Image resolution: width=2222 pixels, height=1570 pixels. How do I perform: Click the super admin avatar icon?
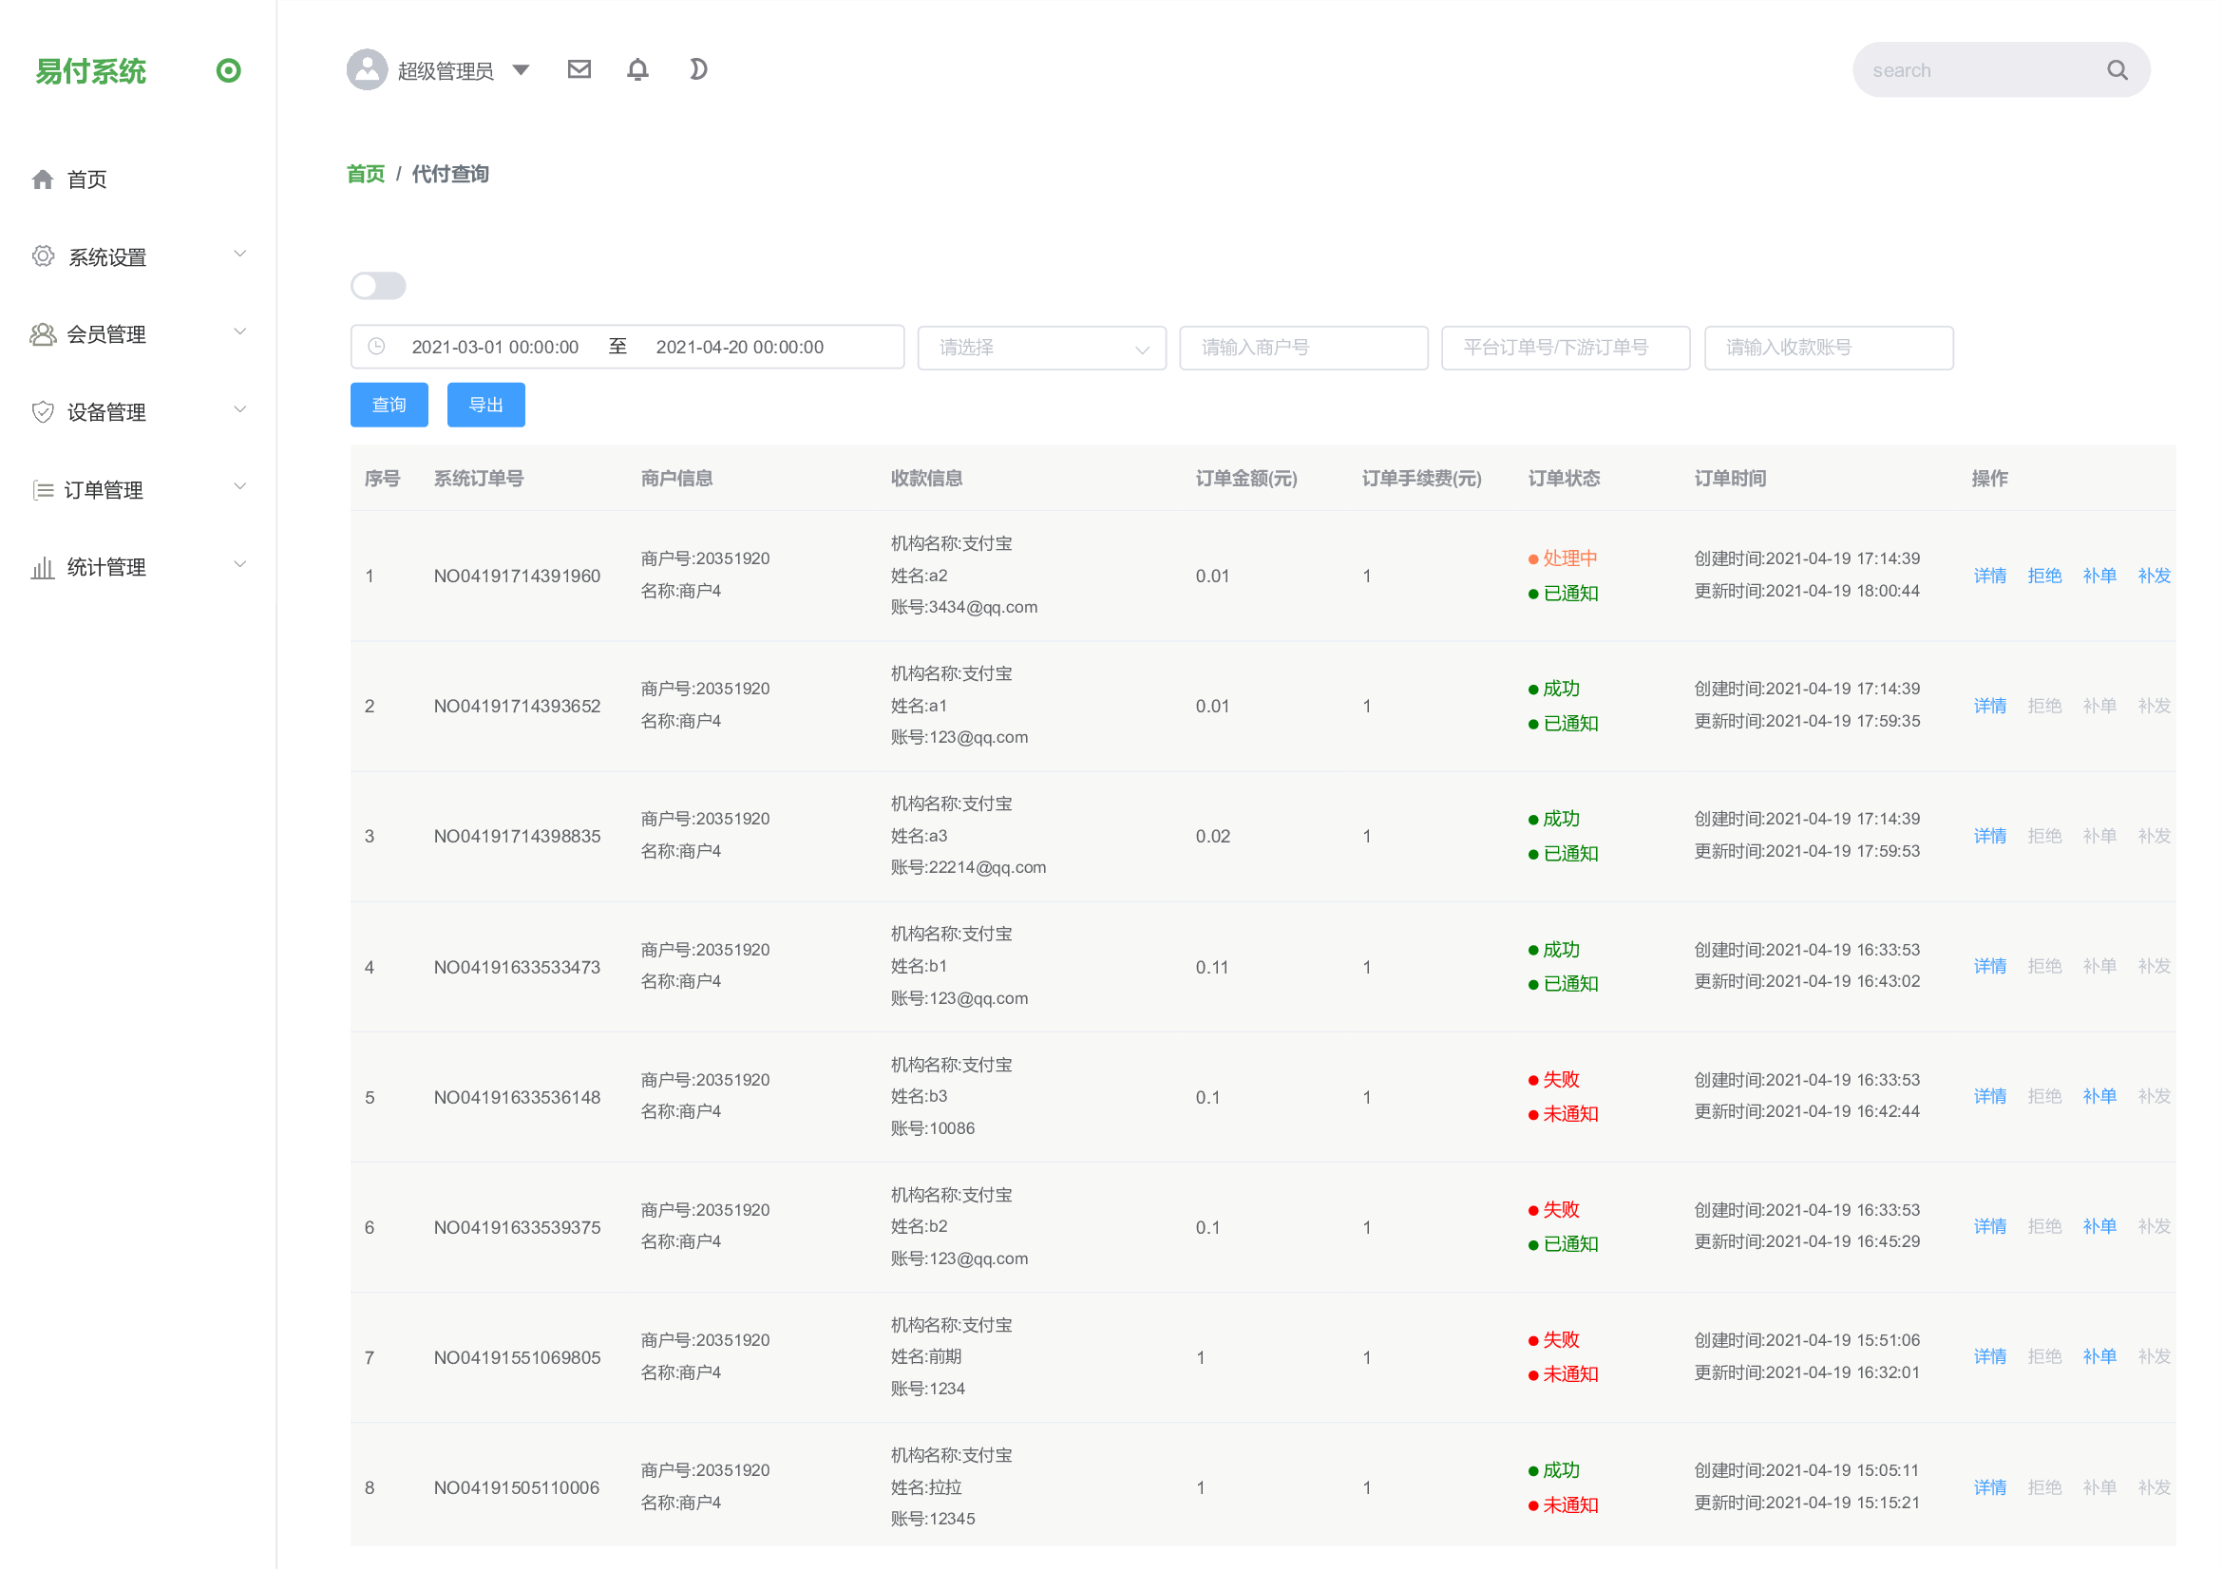pos(367,69)
